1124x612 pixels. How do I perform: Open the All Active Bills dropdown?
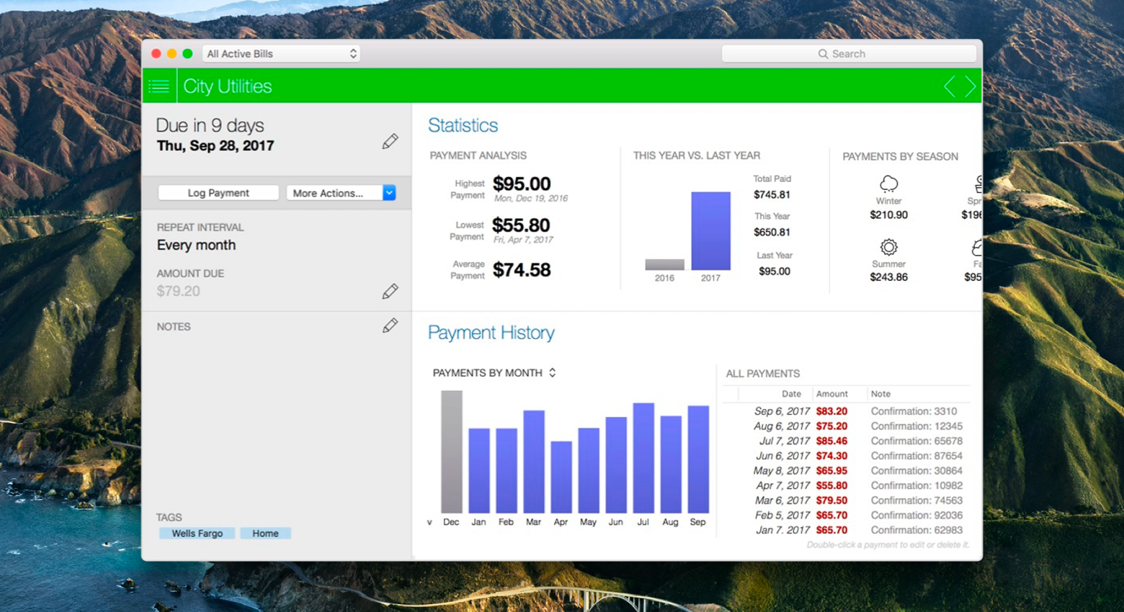point(281,53)
